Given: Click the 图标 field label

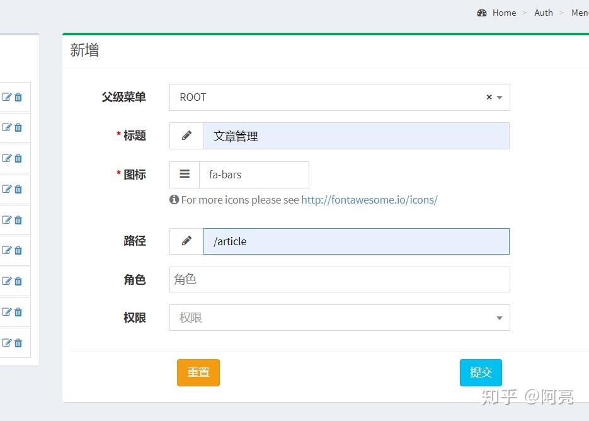Looking at the screenshot, I should tap(134, 175).
